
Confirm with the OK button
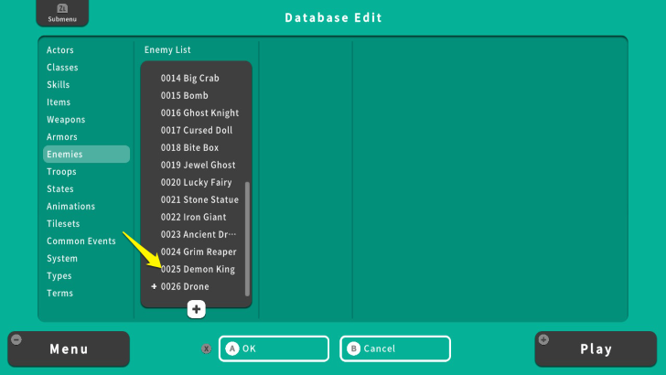(274, 348)
